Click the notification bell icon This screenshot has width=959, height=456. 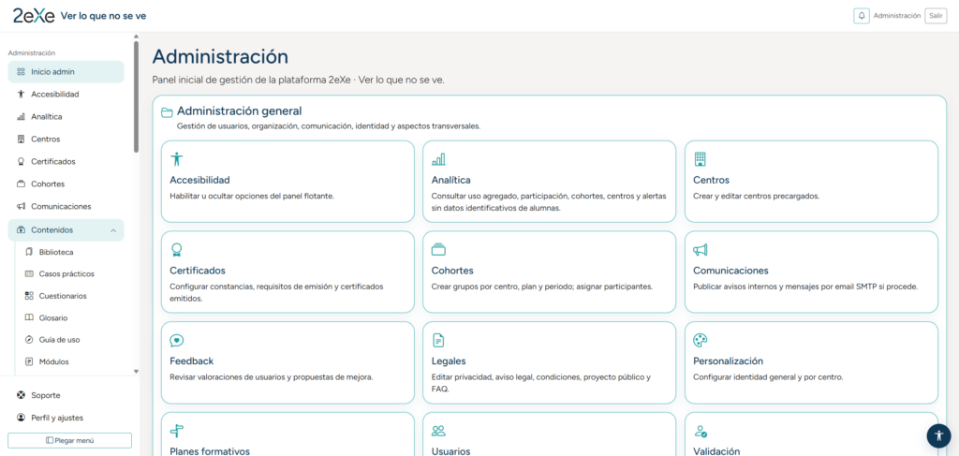click(862, 16)
